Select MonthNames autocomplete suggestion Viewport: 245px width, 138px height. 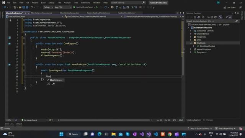pos(56,80)
